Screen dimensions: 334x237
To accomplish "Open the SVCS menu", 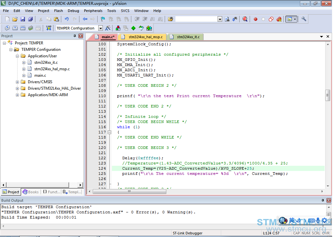I will coord(125,11).
